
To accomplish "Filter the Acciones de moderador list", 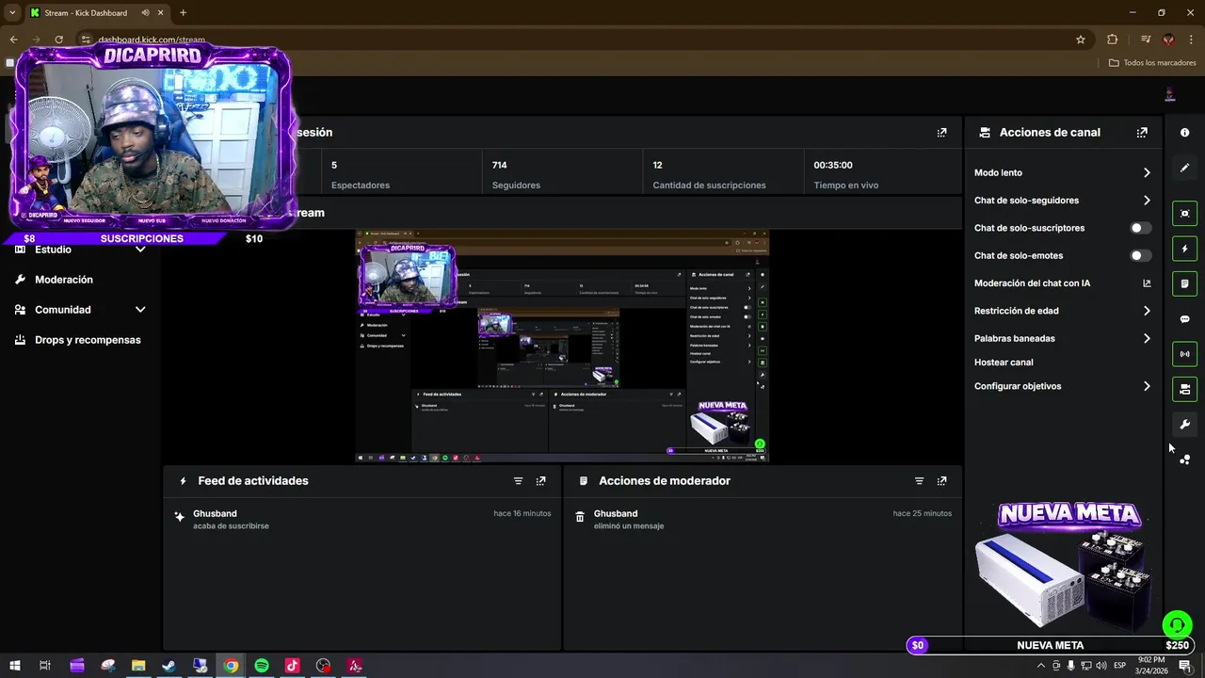I will click(919, 481).
